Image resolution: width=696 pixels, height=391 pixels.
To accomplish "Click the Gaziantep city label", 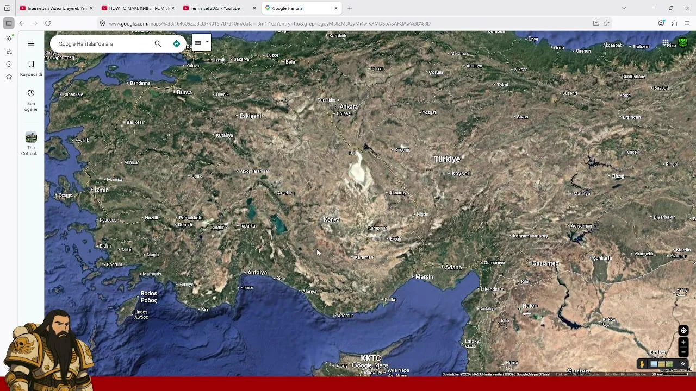I will click(545, 263).
